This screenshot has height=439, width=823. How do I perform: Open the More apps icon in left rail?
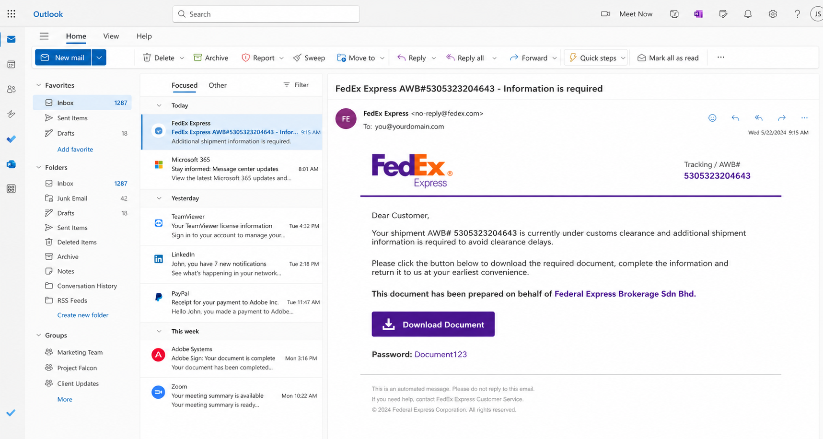click(x=12, y=189)
